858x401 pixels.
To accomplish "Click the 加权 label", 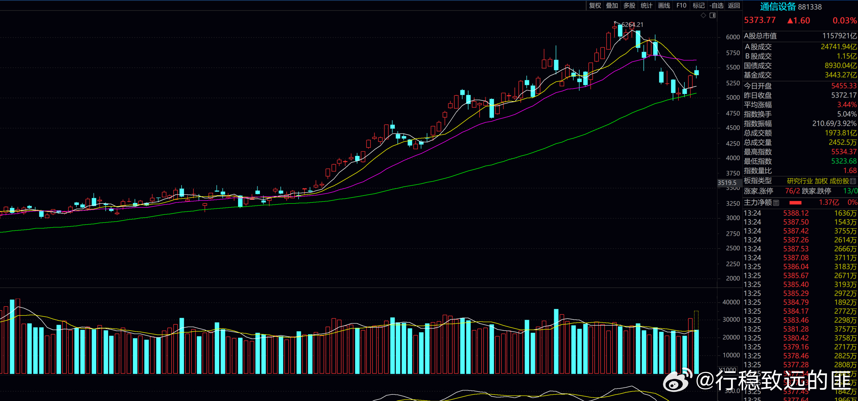I will (821, 181).
